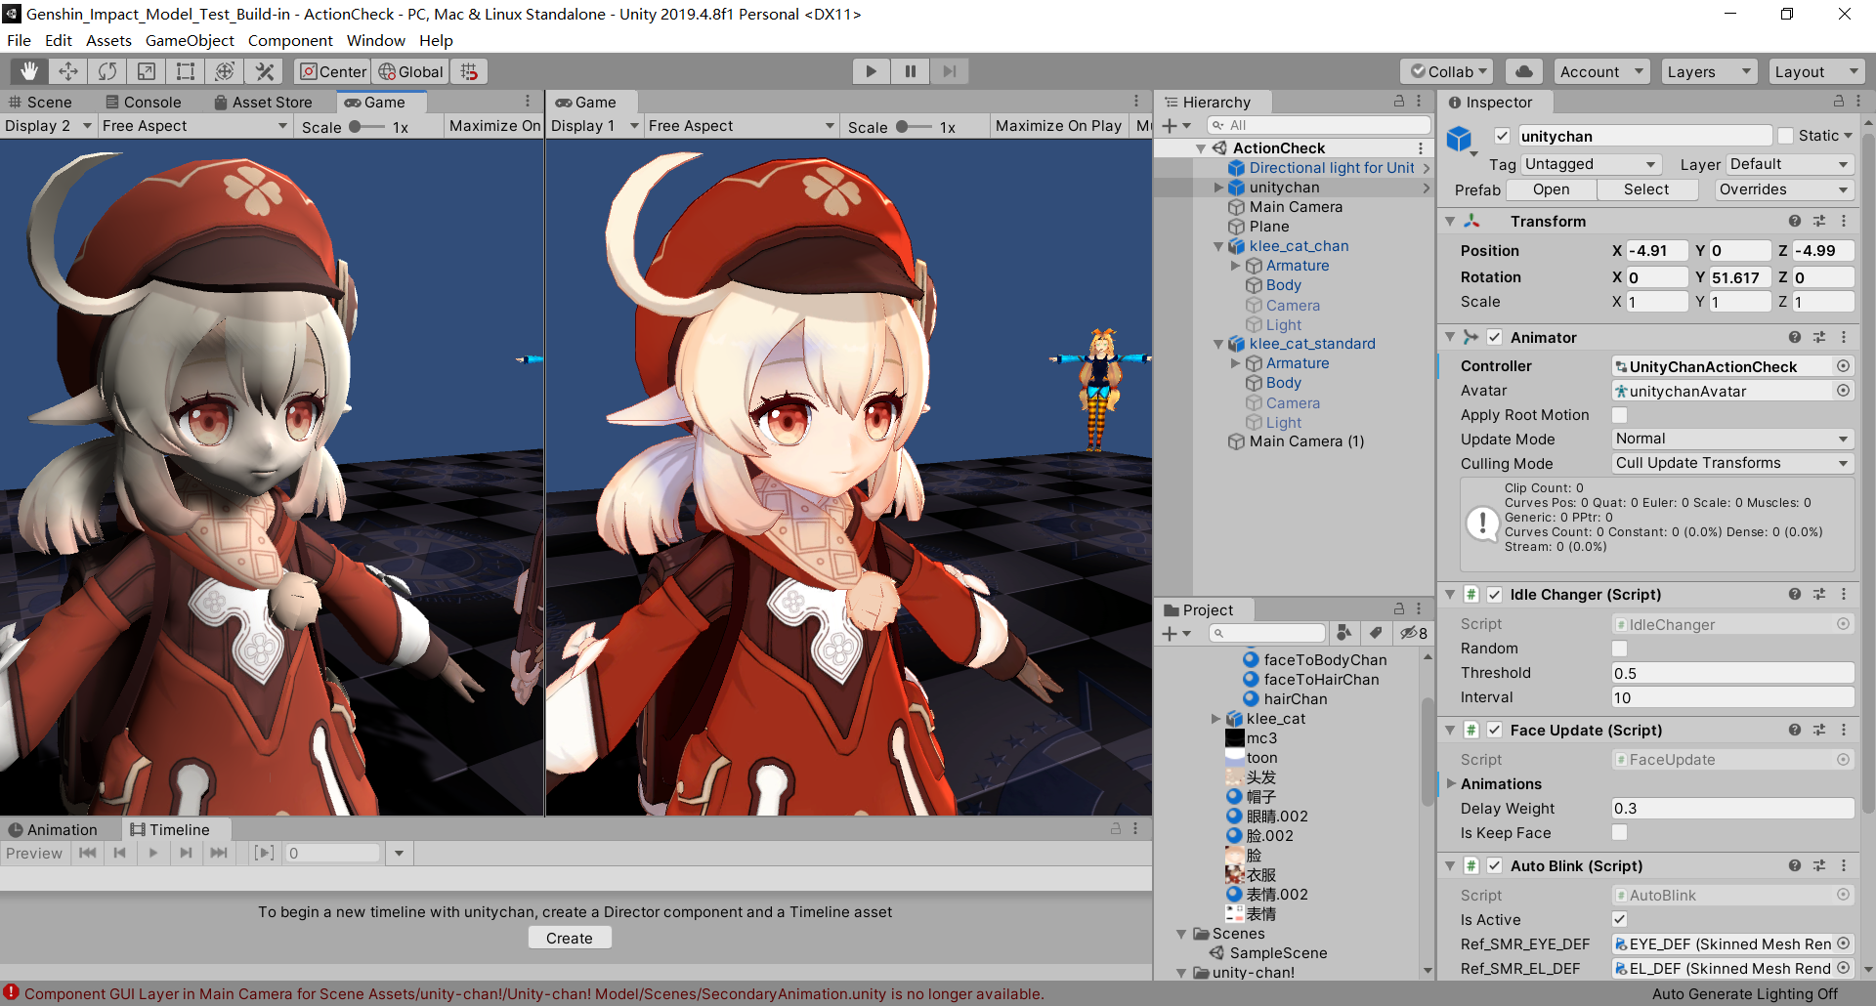Go to timeline start frame

(87, 854)
